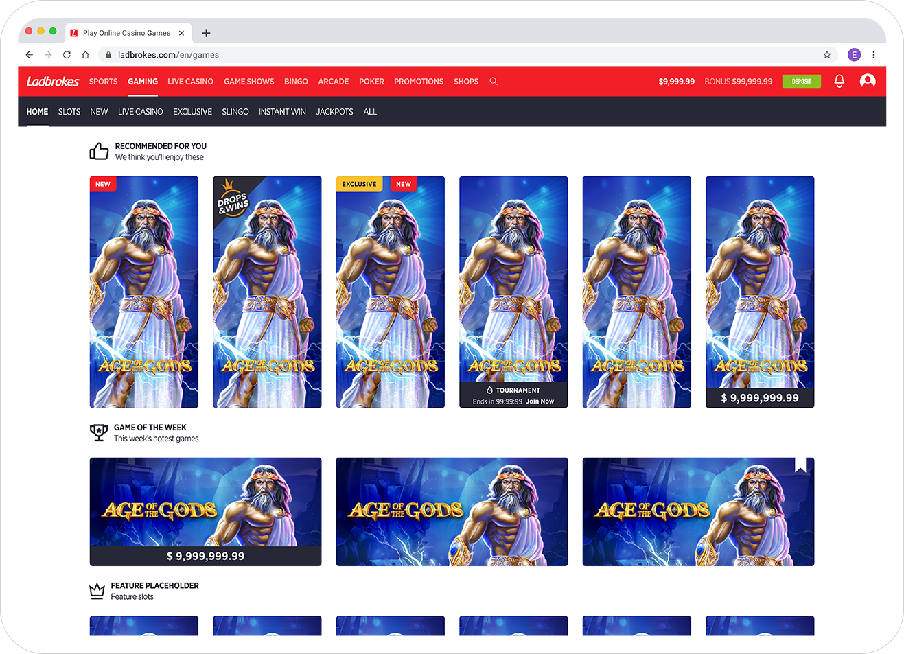Viewport: 904px width, 654px height.
Task: Open Live Casino in the red header
Action: click(190, 82)
